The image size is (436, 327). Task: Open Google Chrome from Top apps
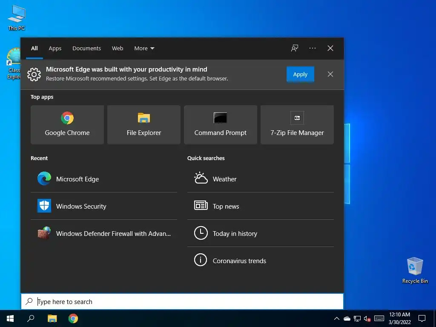[x=67, y=125]
